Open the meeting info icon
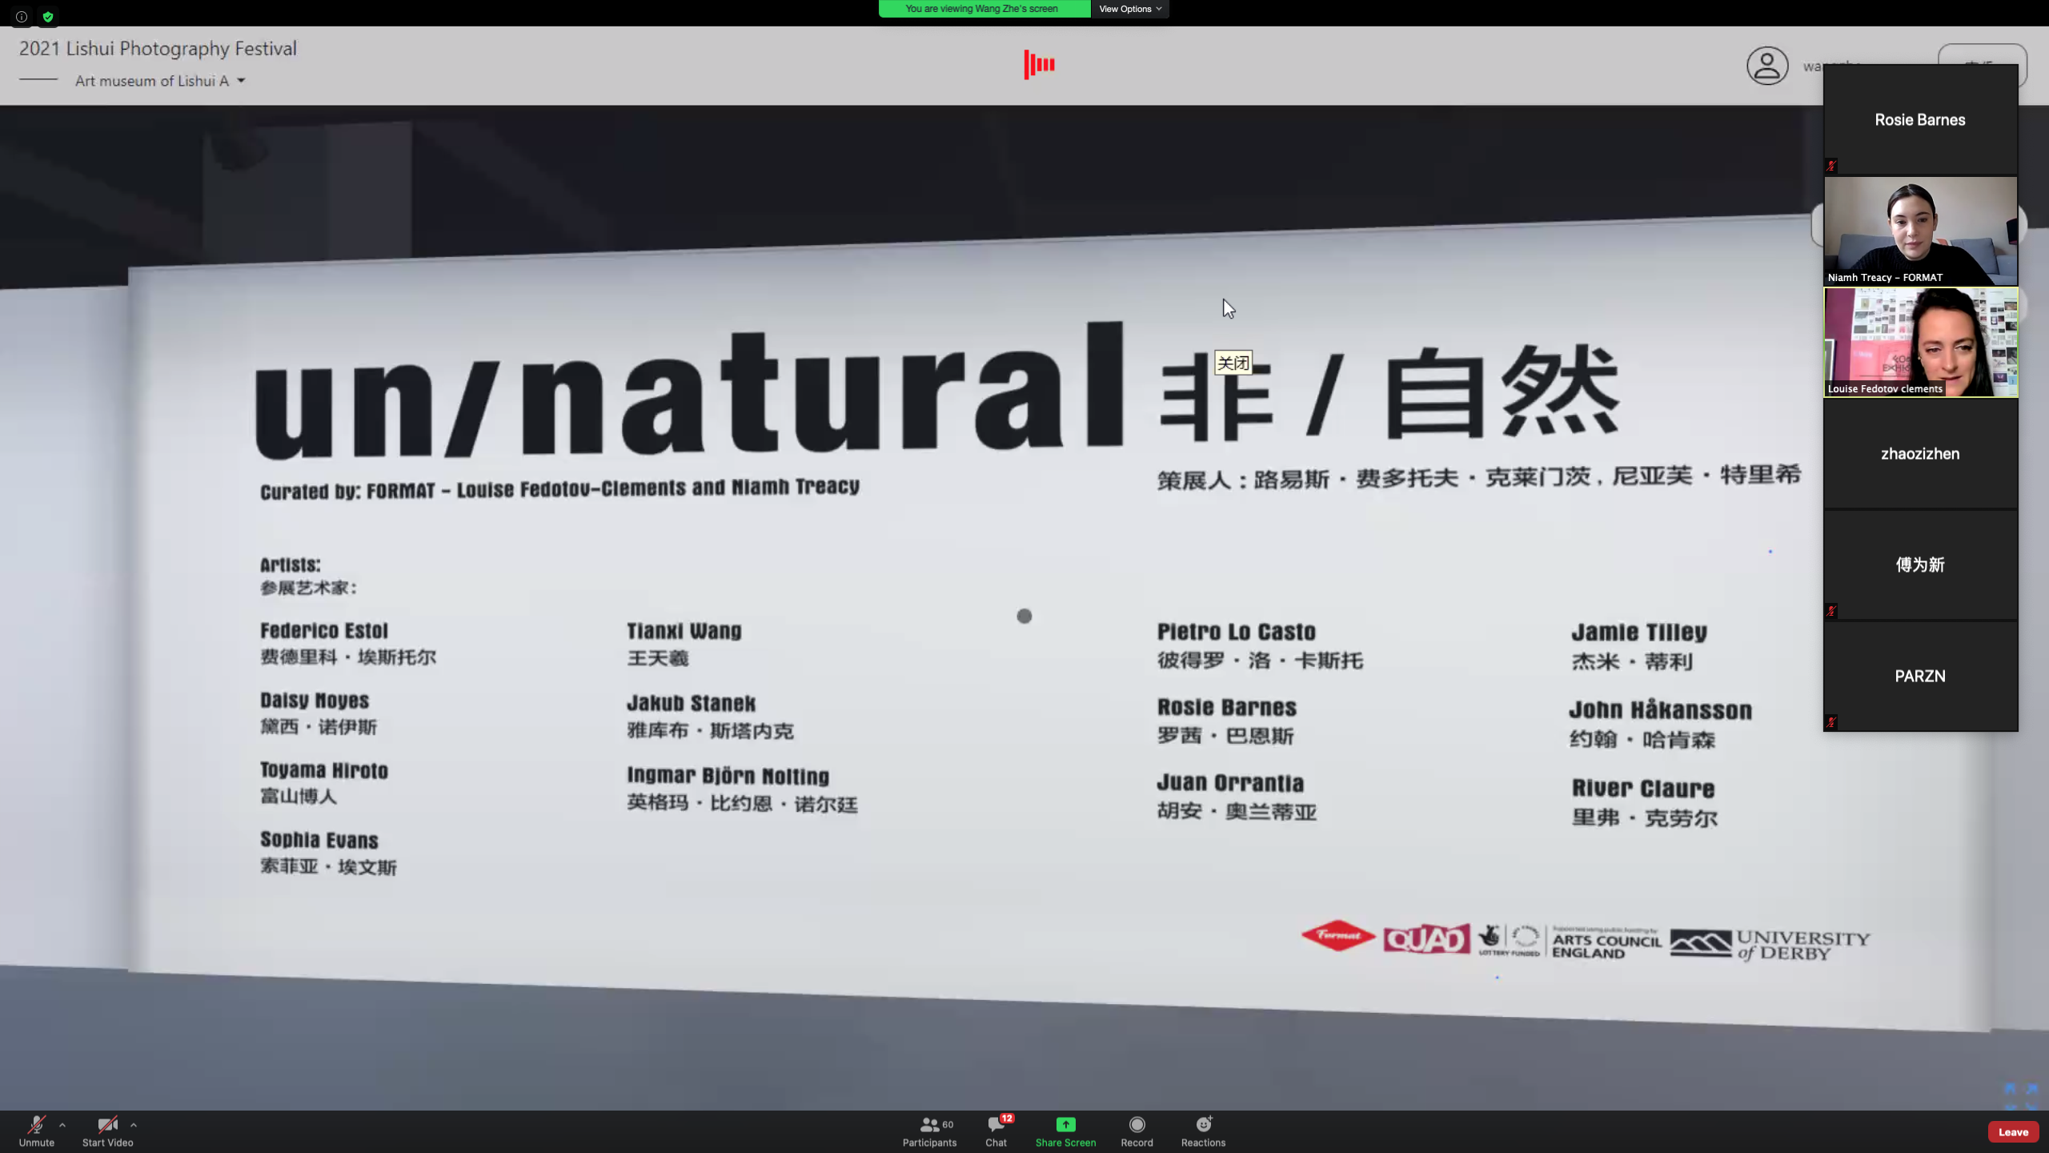Viewport: 2049px width, 1153px height. [22, 16]
